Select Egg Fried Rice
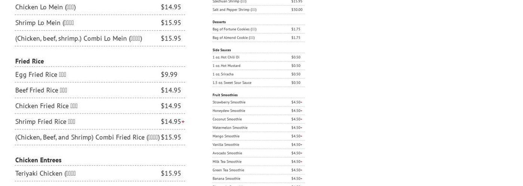Screen dimensions: 523x186 [40, 74]
